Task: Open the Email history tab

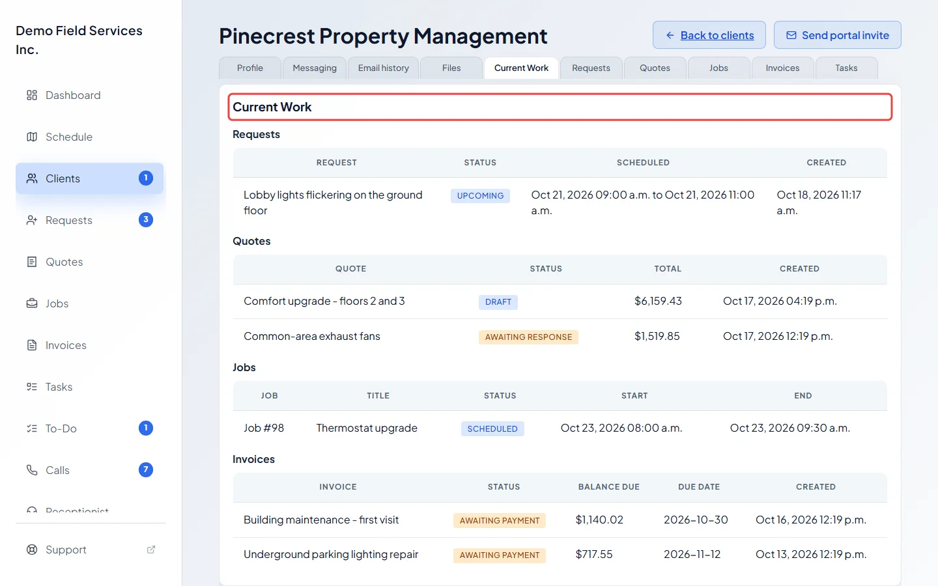Action: [384, 68]
